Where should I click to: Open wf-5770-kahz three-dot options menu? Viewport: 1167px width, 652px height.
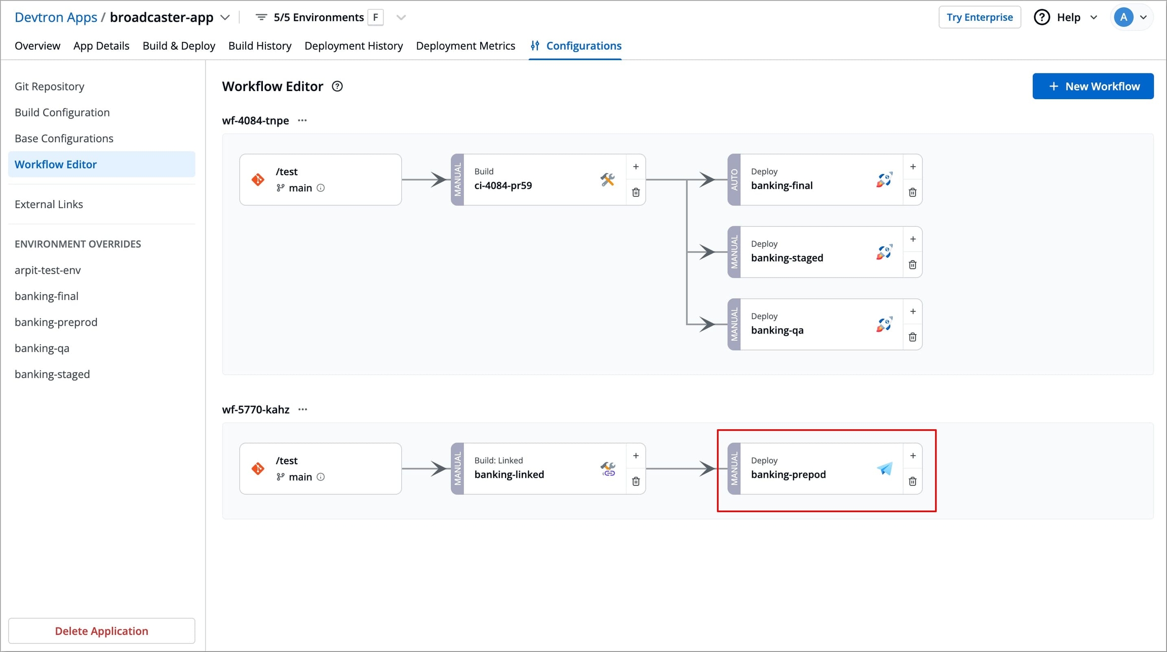pos(302,410)
